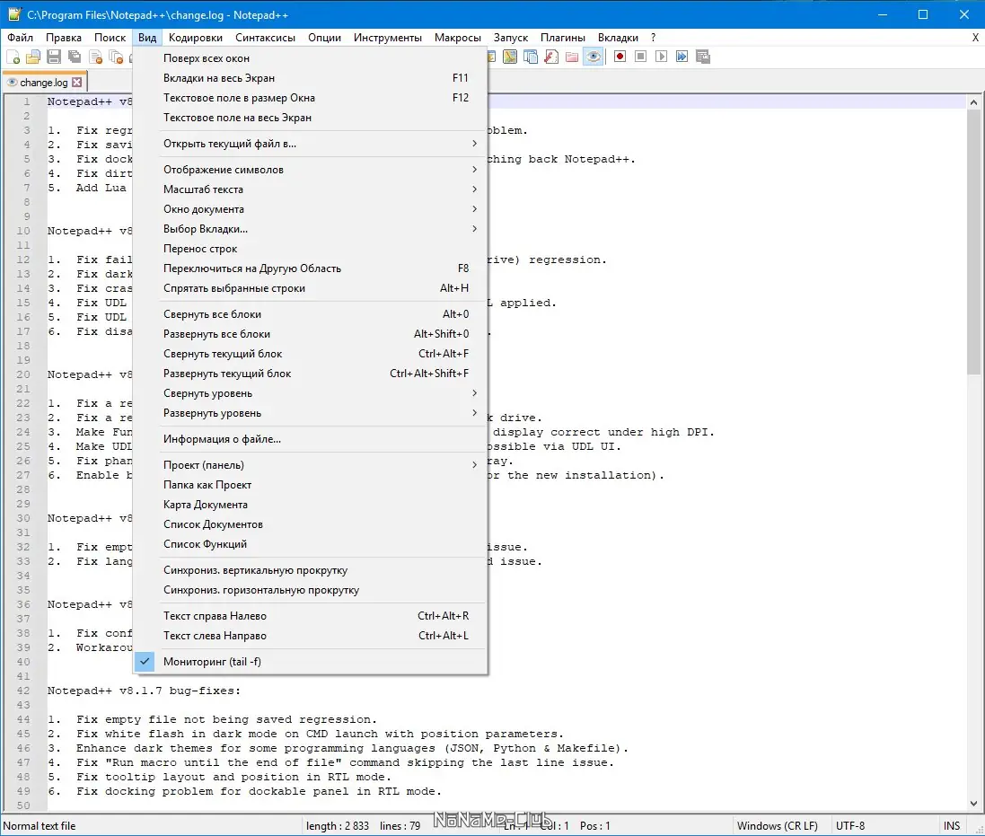Uncheck Мониторинг (tail -f) option
This screenshot has height=836, width=985.
tap(311, 662)
